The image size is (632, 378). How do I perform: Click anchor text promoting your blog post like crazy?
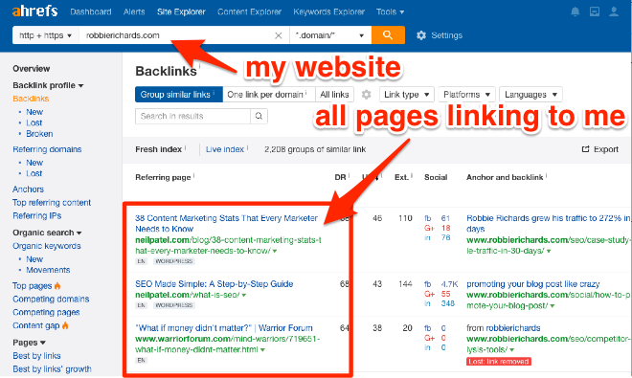point(532,284)
